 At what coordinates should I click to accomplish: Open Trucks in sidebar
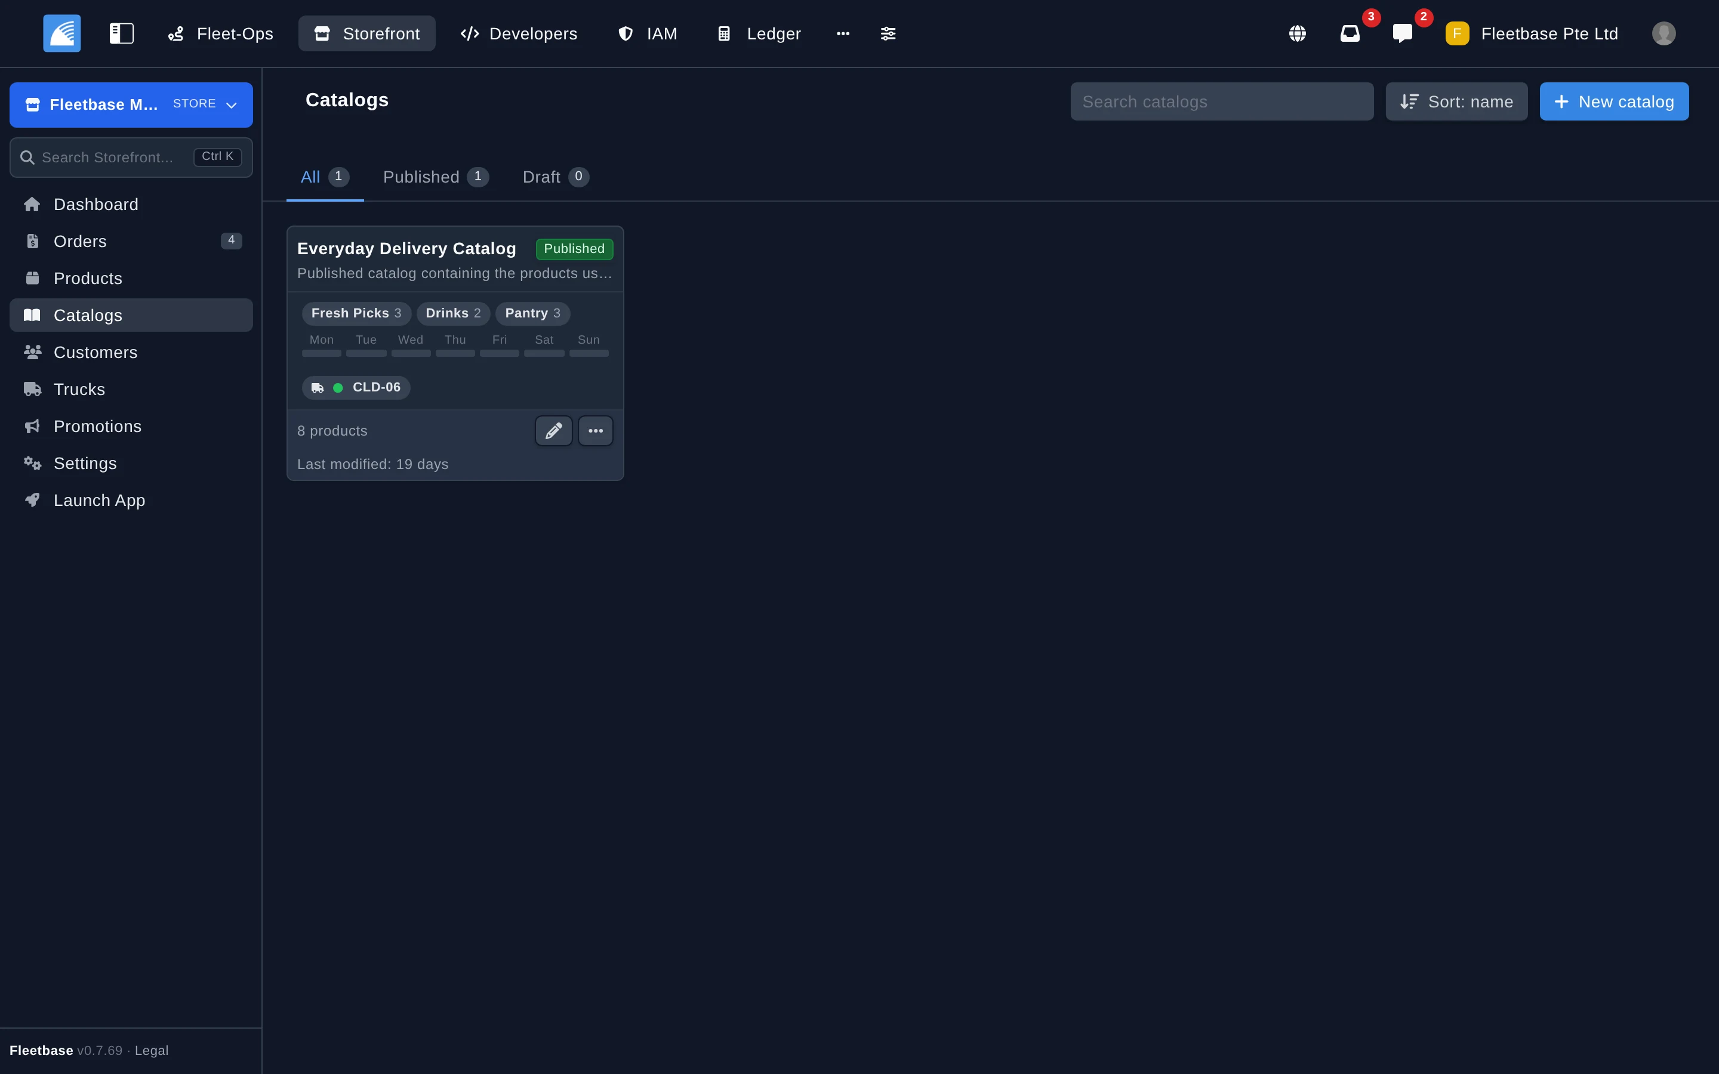pos(131,389)
